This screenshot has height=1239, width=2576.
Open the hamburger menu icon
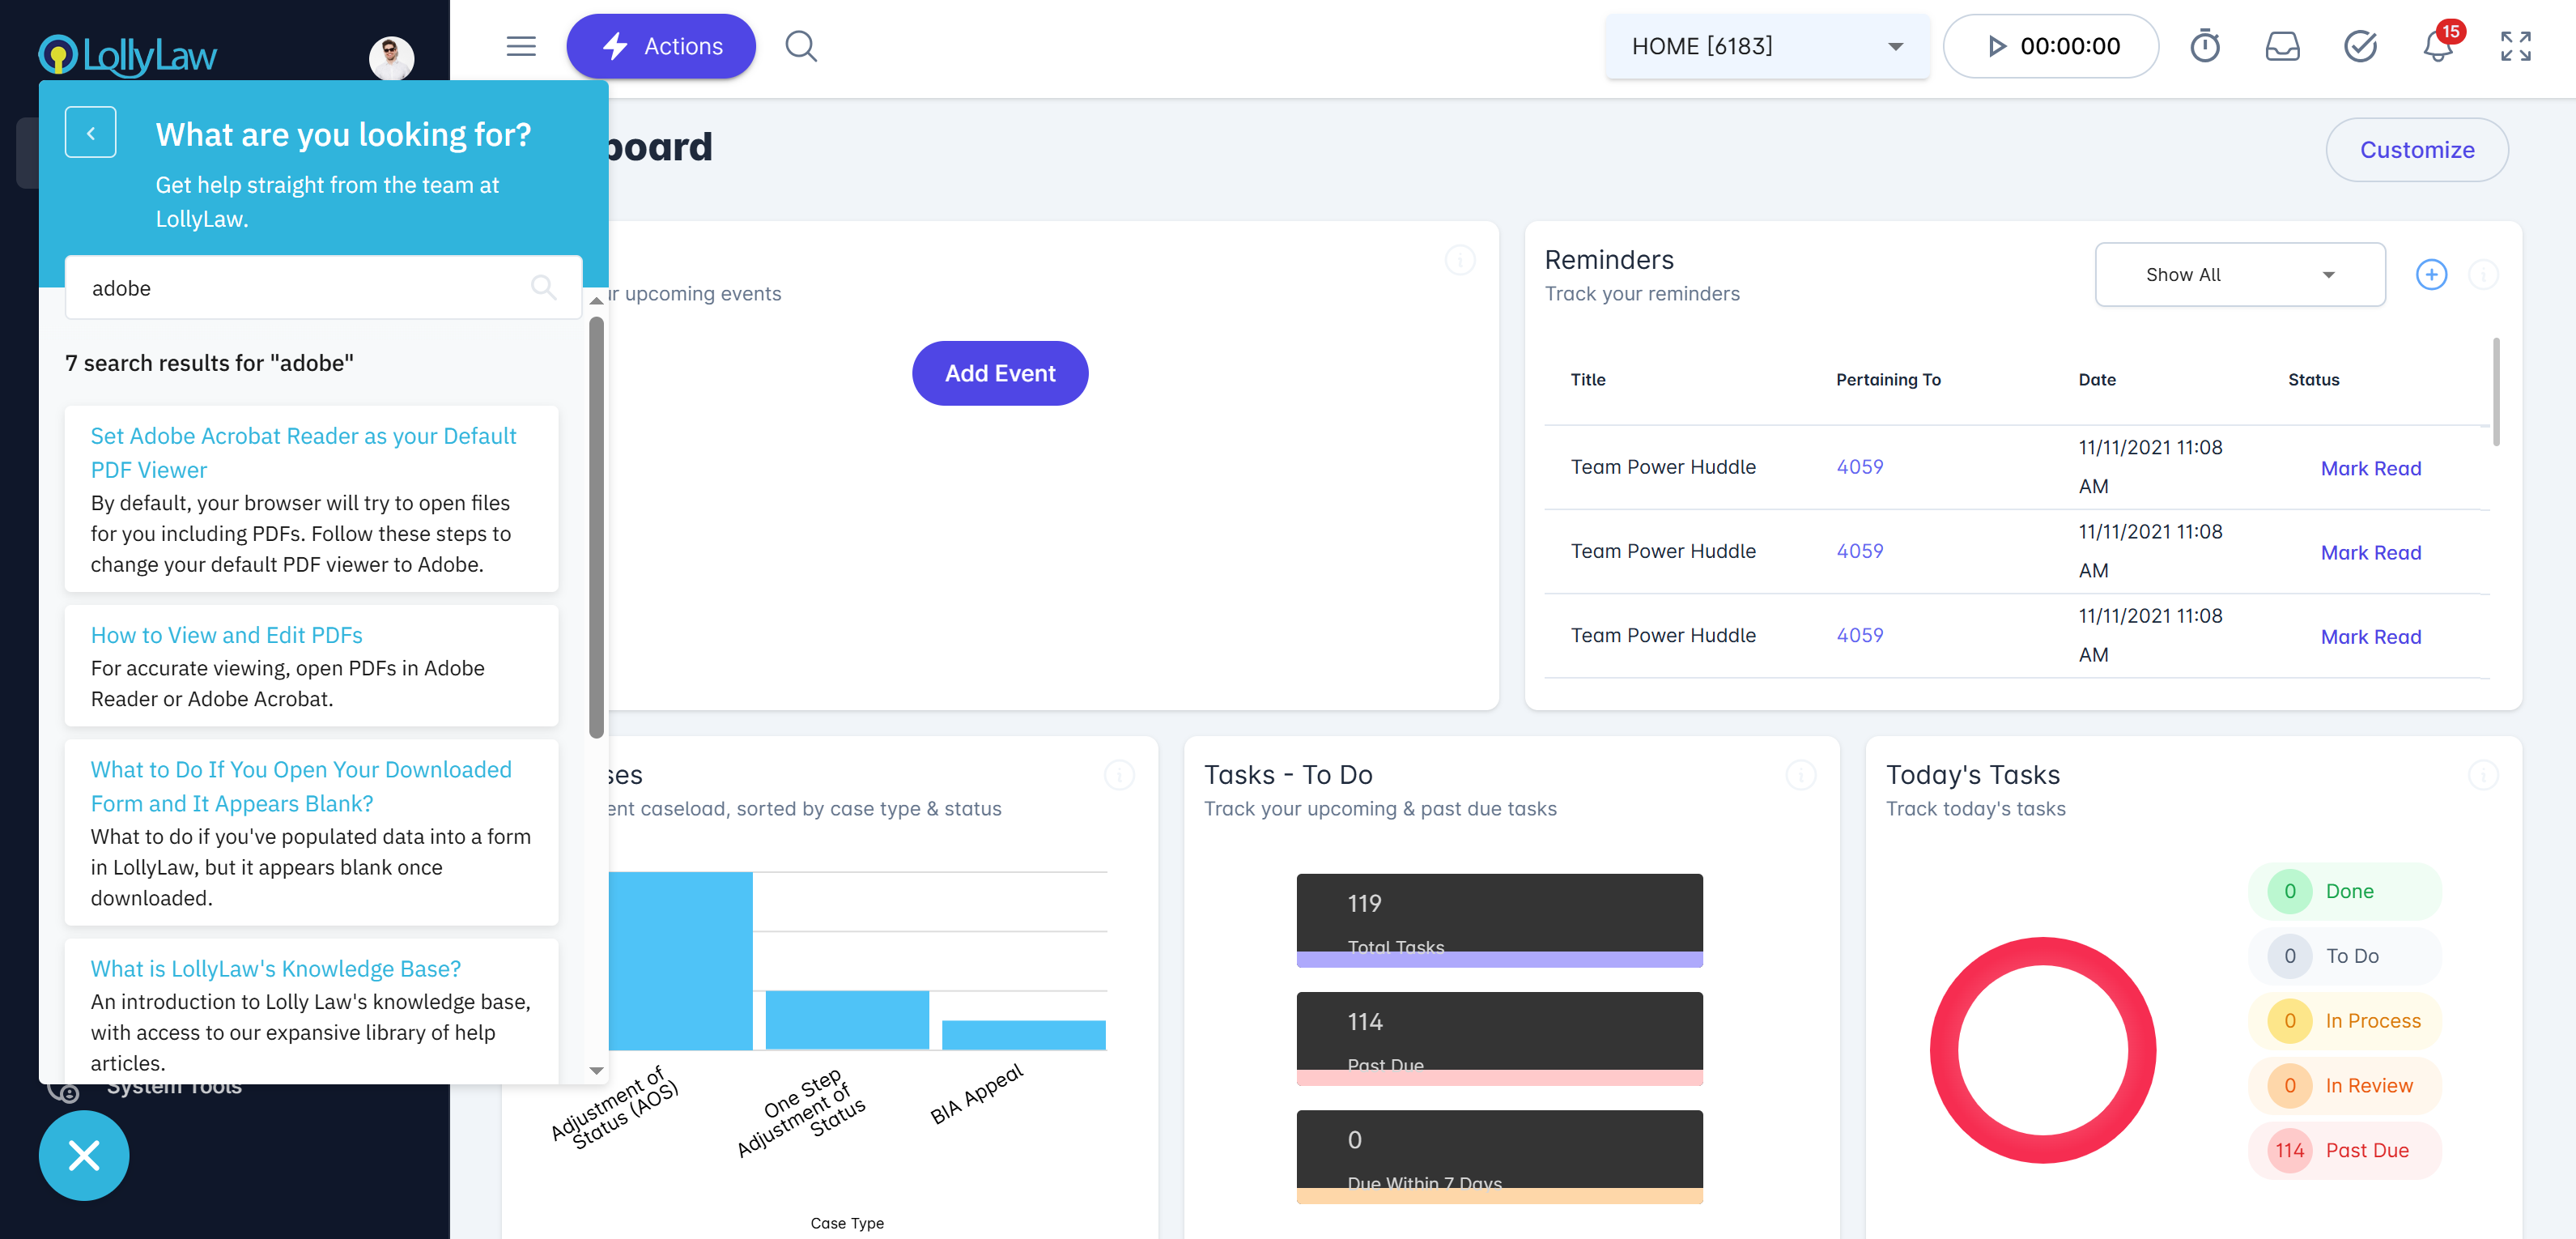click(521, 46)
